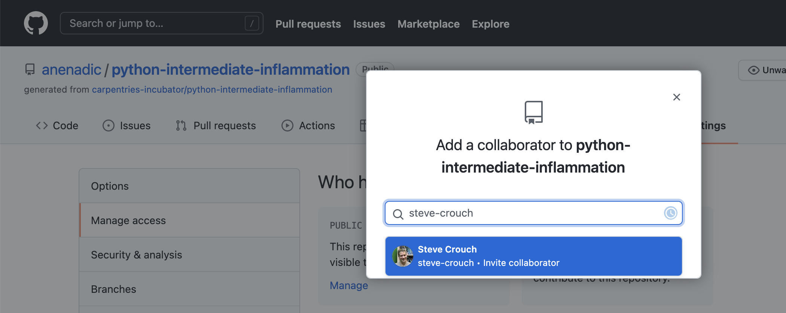Open Explore in top navigation
786x313 pixels.
490,24
